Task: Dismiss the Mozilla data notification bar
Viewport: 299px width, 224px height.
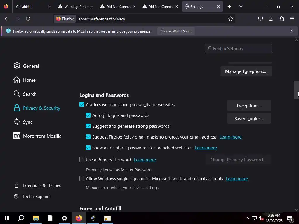Action: pos(292,31)
